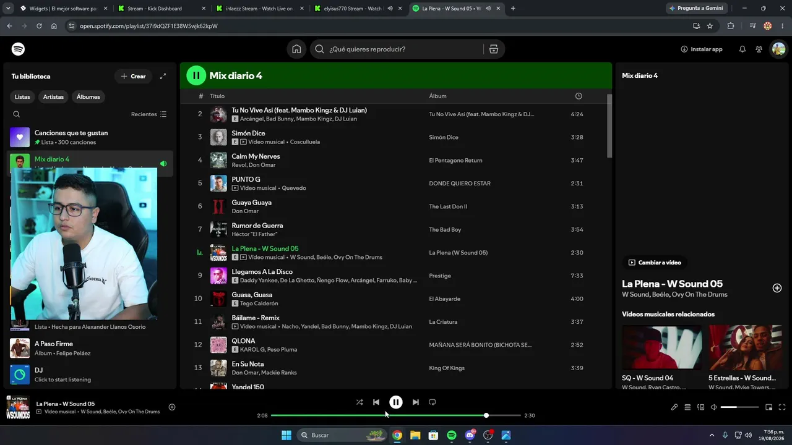The image size is (792, 445).
Task: Open the Spotify home logo
Action: (18, 49)
